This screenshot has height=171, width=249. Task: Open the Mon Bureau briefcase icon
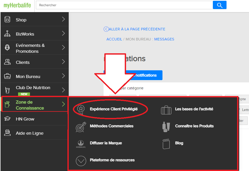(7, 76)
